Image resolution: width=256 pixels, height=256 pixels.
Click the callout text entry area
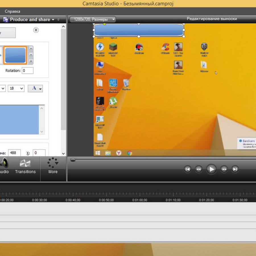19,119
